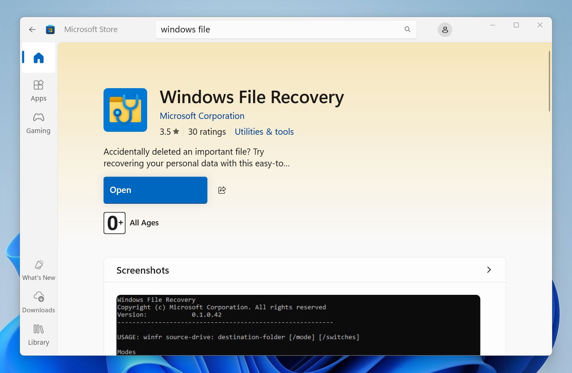The image size is (572, 373).
Task: Share the Windows File Recovery app
Action: tap(222, 190)
